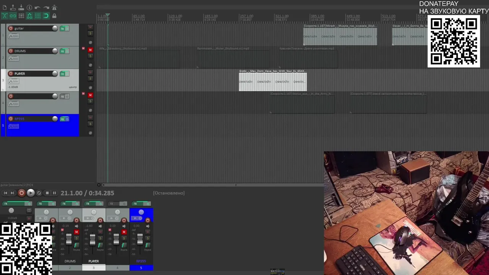Toggle record monitoring speaker on DRUMS strip

[76, 226]
